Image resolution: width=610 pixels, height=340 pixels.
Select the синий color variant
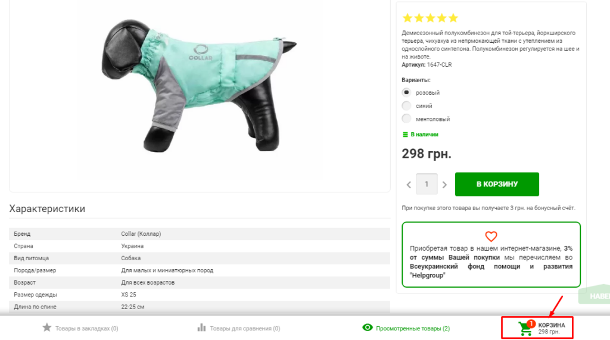point(407,105)
